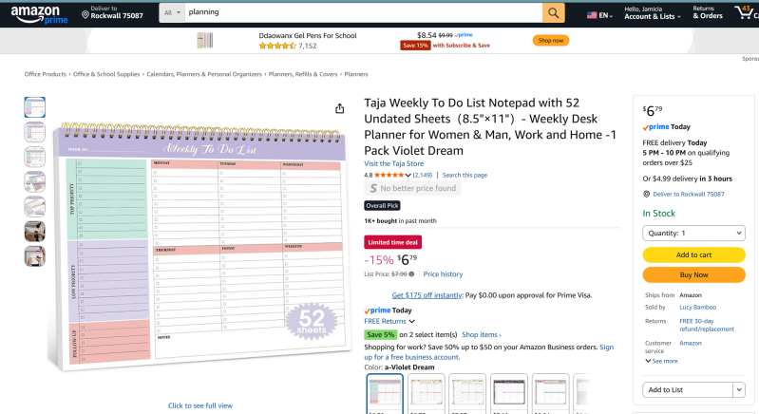759x414 pixels.
Task: Open the Quantity dropdown
Action: click(693, 234)
